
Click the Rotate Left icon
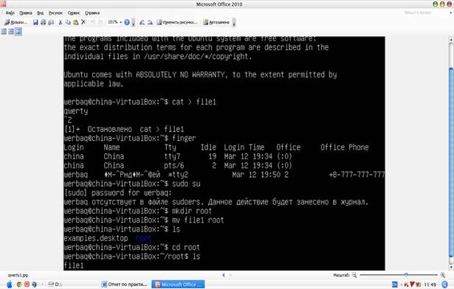point(142,22)
